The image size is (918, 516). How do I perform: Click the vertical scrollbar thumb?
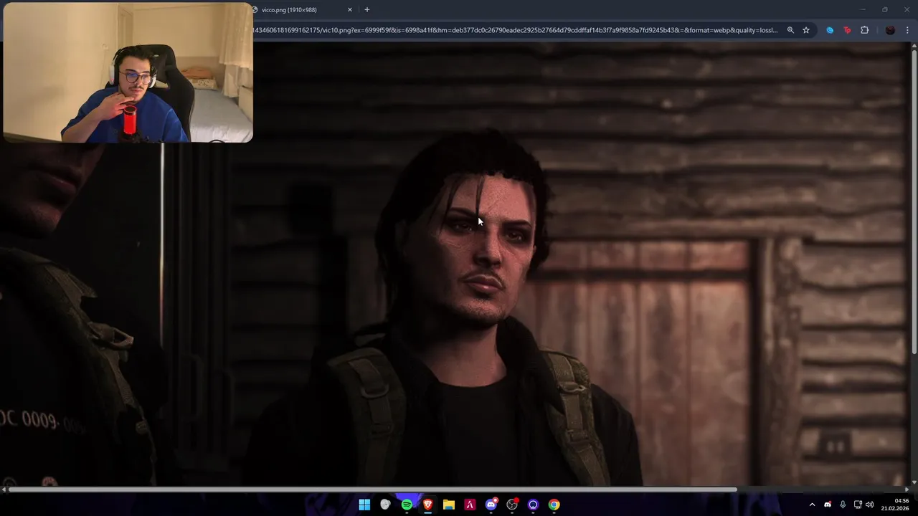914,202
